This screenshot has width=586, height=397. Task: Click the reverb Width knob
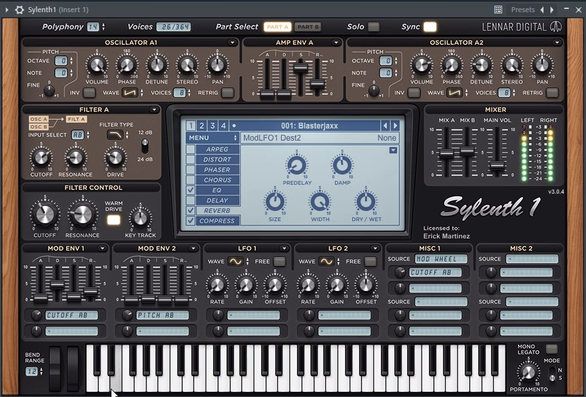320,201
